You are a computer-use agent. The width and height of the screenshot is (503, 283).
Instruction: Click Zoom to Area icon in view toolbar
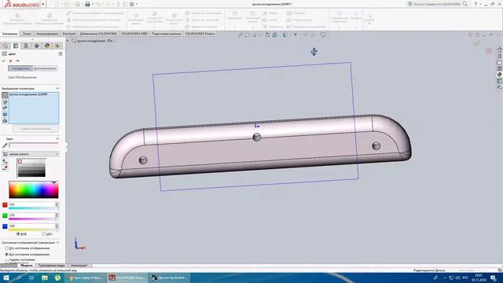[x=247, y=35]
